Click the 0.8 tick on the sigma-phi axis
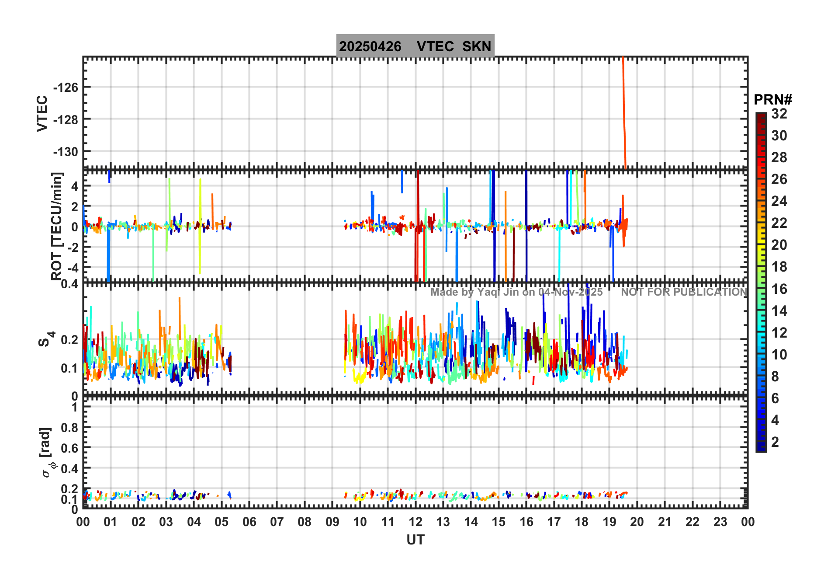The width and height of the screenshot is (831, 565). [x=69, y=428]
